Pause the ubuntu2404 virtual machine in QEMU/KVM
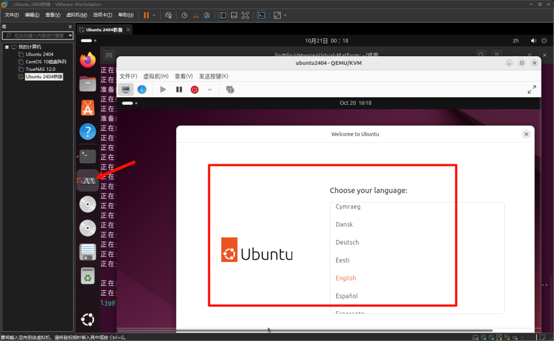The height and width of the screenshot is (341, 554). pos(179,89)
